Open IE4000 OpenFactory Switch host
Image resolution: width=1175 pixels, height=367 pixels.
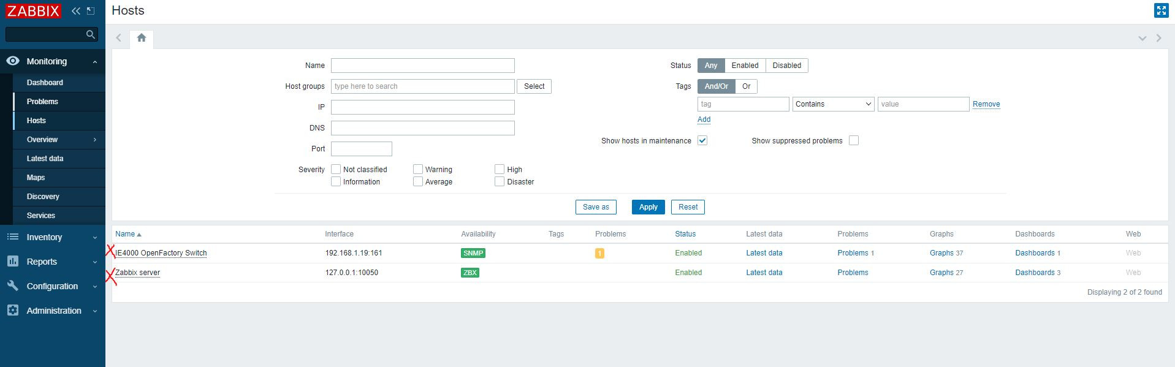tap(161, 253)
